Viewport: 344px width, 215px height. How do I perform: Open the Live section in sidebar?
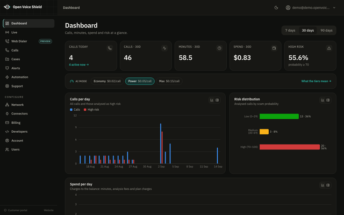point(28,32)
